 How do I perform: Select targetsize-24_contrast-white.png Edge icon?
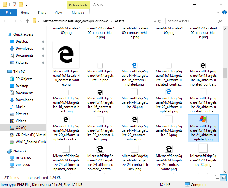point(169,149)
